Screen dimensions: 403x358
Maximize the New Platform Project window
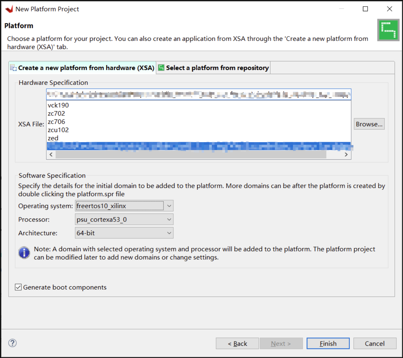coord(365,9)
